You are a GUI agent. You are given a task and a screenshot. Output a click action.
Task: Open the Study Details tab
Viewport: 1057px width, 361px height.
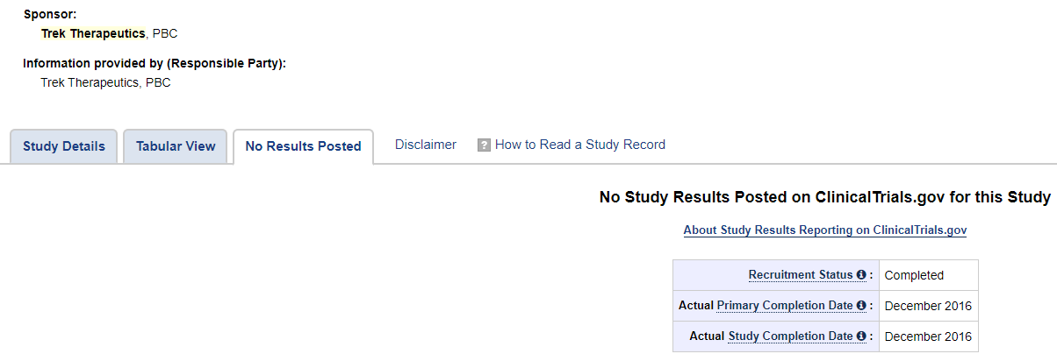(63, 146)
